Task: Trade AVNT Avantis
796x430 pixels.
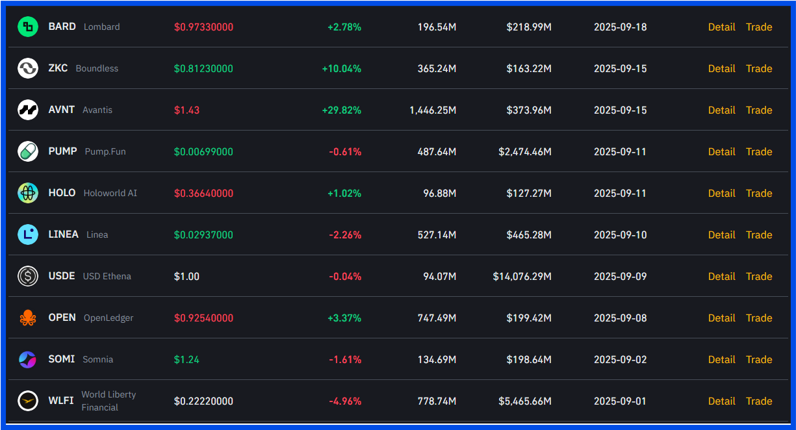Action: (x=759, y=110)
